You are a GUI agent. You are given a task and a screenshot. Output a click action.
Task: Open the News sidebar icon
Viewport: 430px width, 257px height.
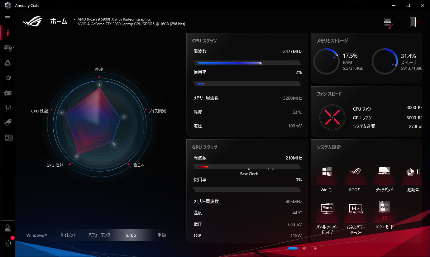pos(8,137)
